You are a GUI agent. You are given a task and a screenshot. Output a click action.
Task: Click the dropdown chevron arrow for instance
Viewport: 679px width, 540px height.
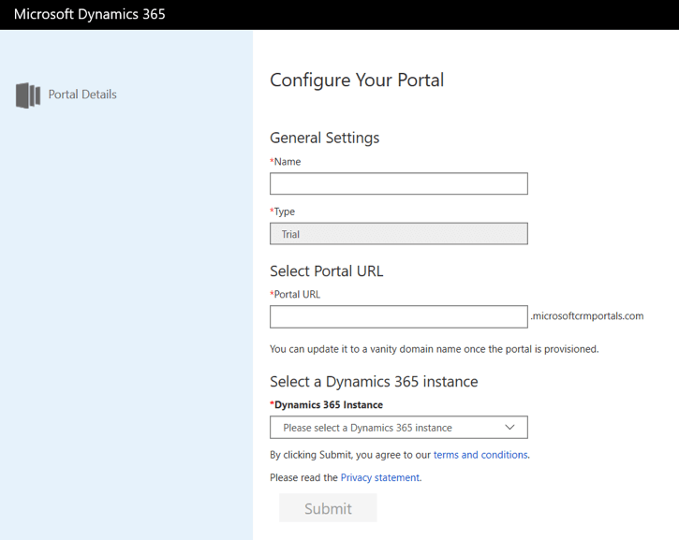(x=509, y=428)
